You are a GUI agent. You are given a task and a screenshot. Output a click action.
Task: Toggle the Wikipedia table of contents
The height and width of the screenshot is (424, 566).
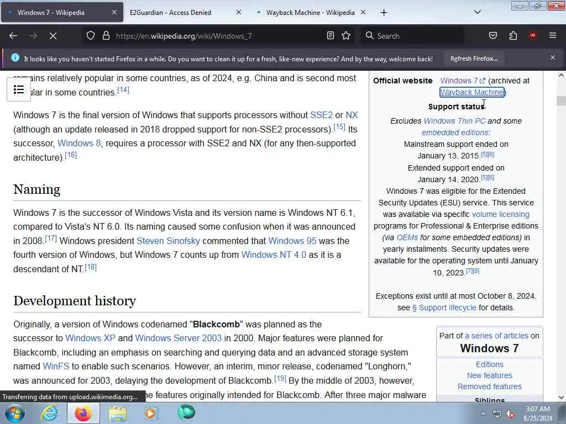tap(19, 89)
